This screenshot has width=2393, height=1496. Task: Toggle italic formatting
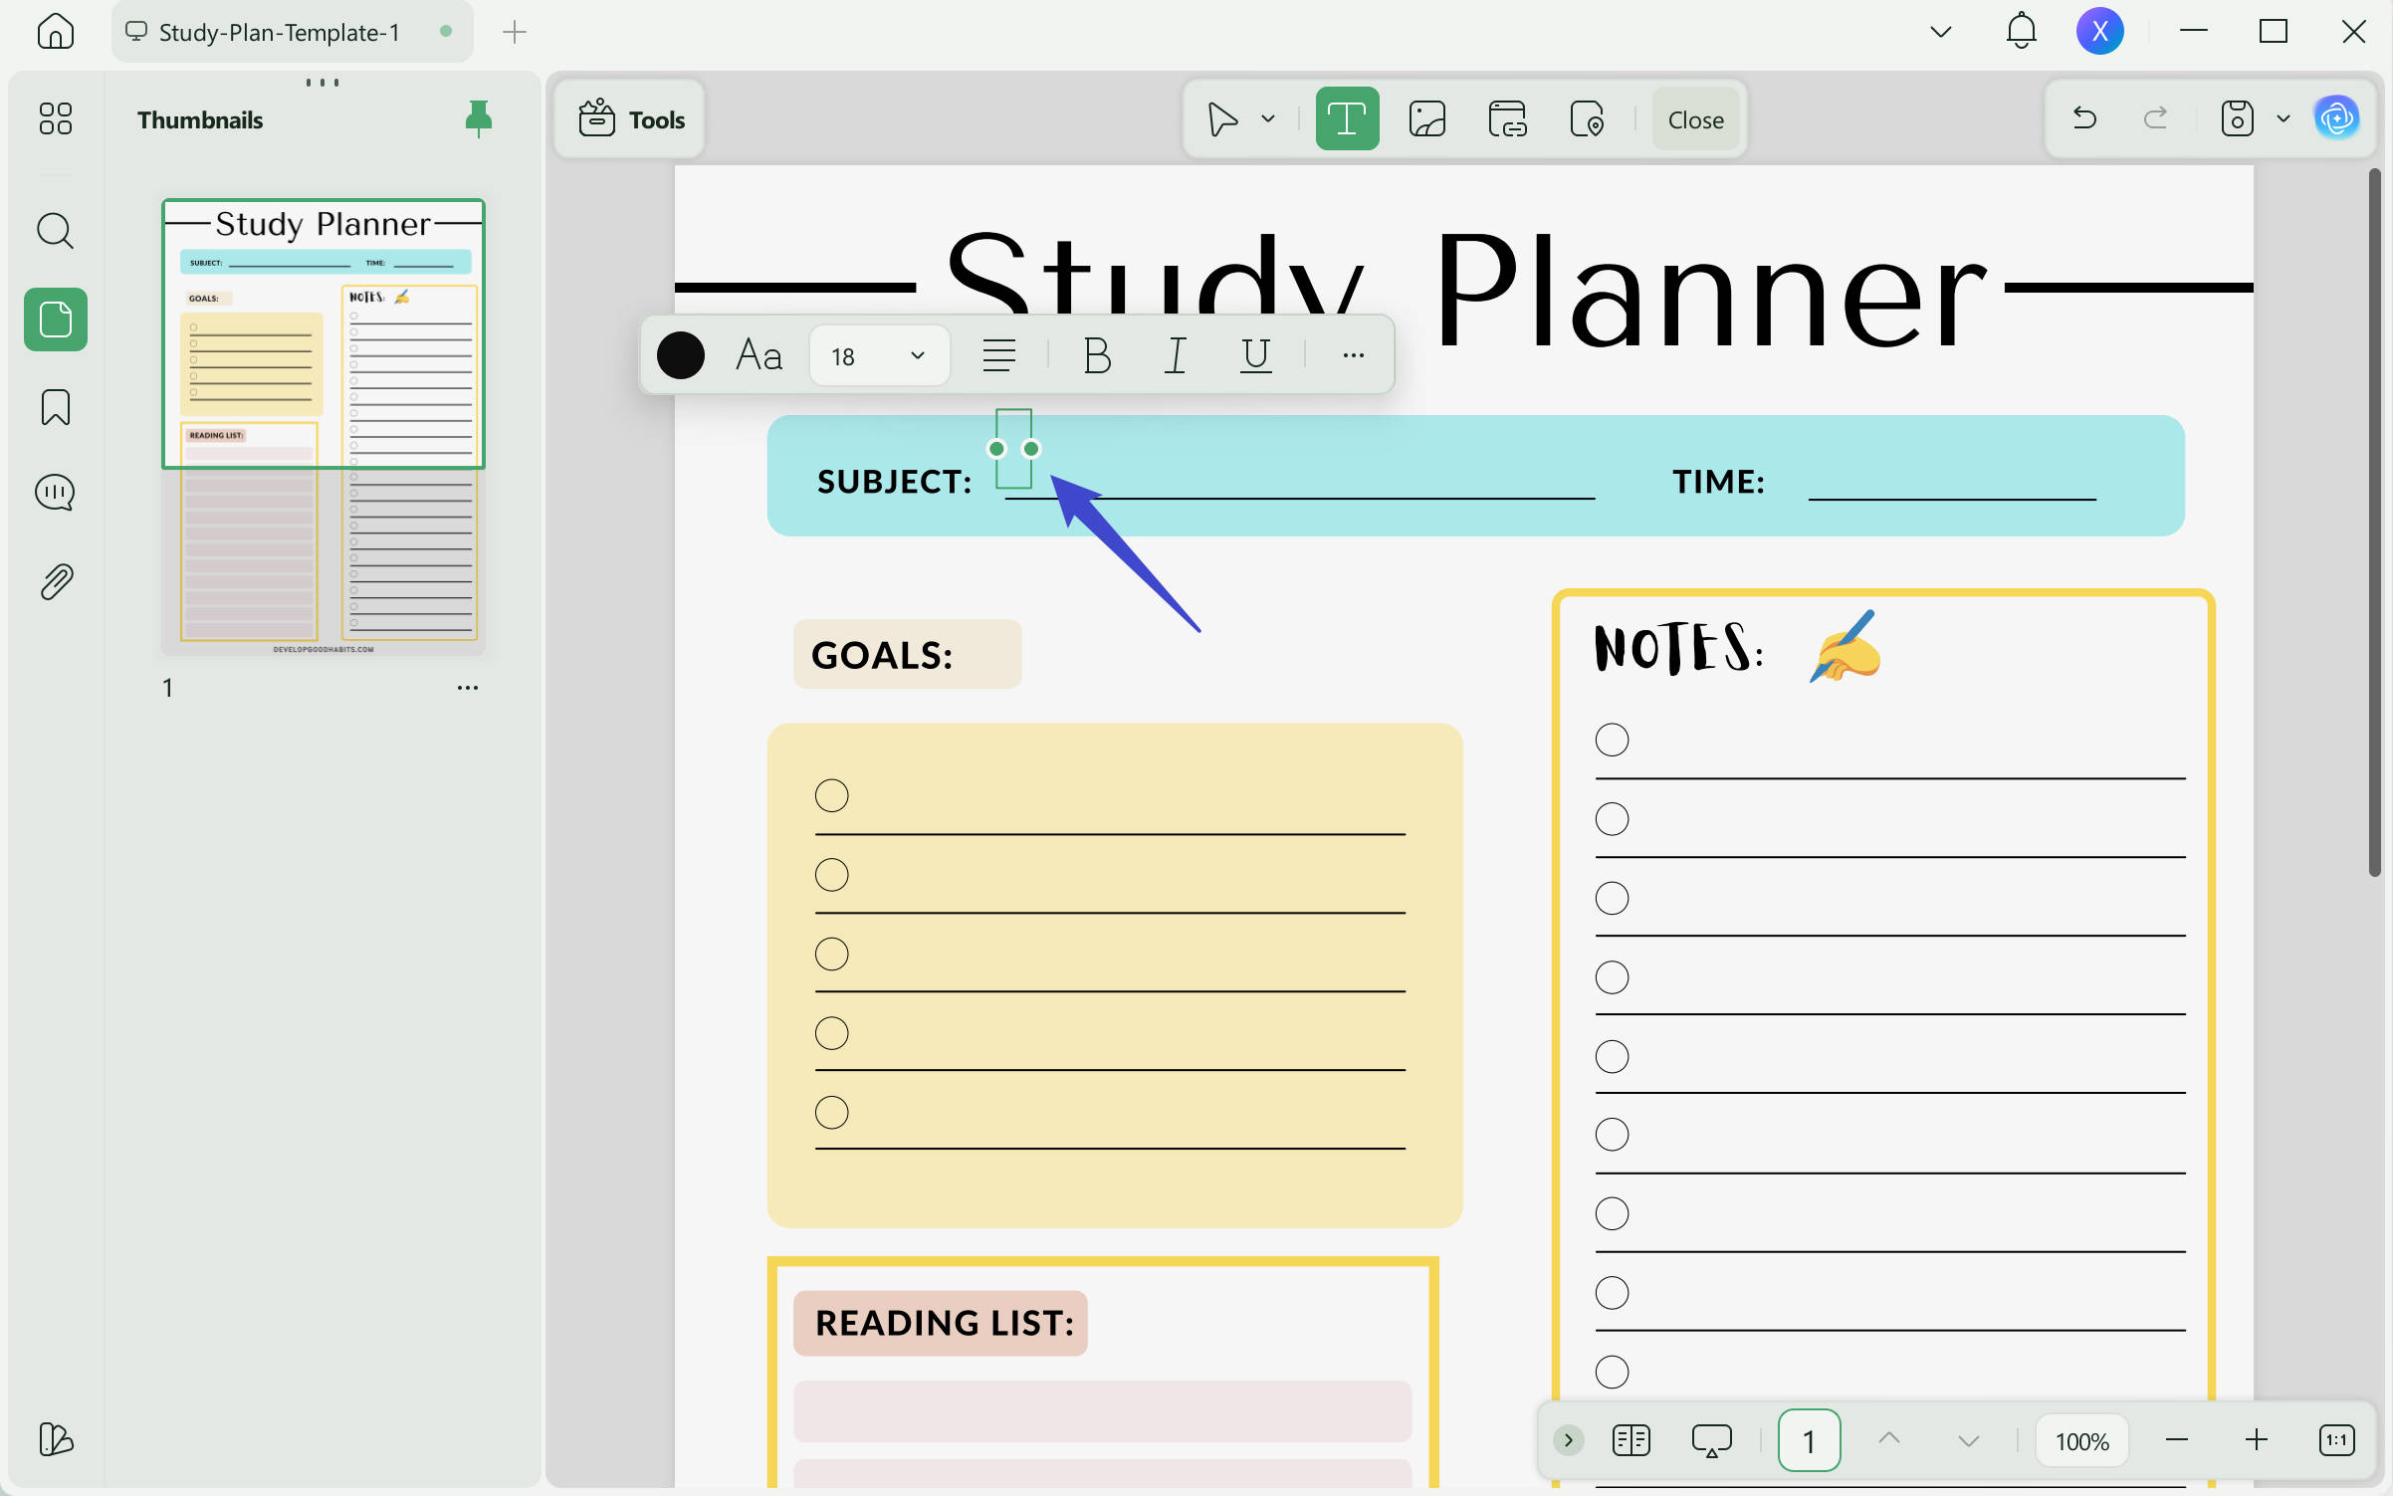pos(1176,355)
